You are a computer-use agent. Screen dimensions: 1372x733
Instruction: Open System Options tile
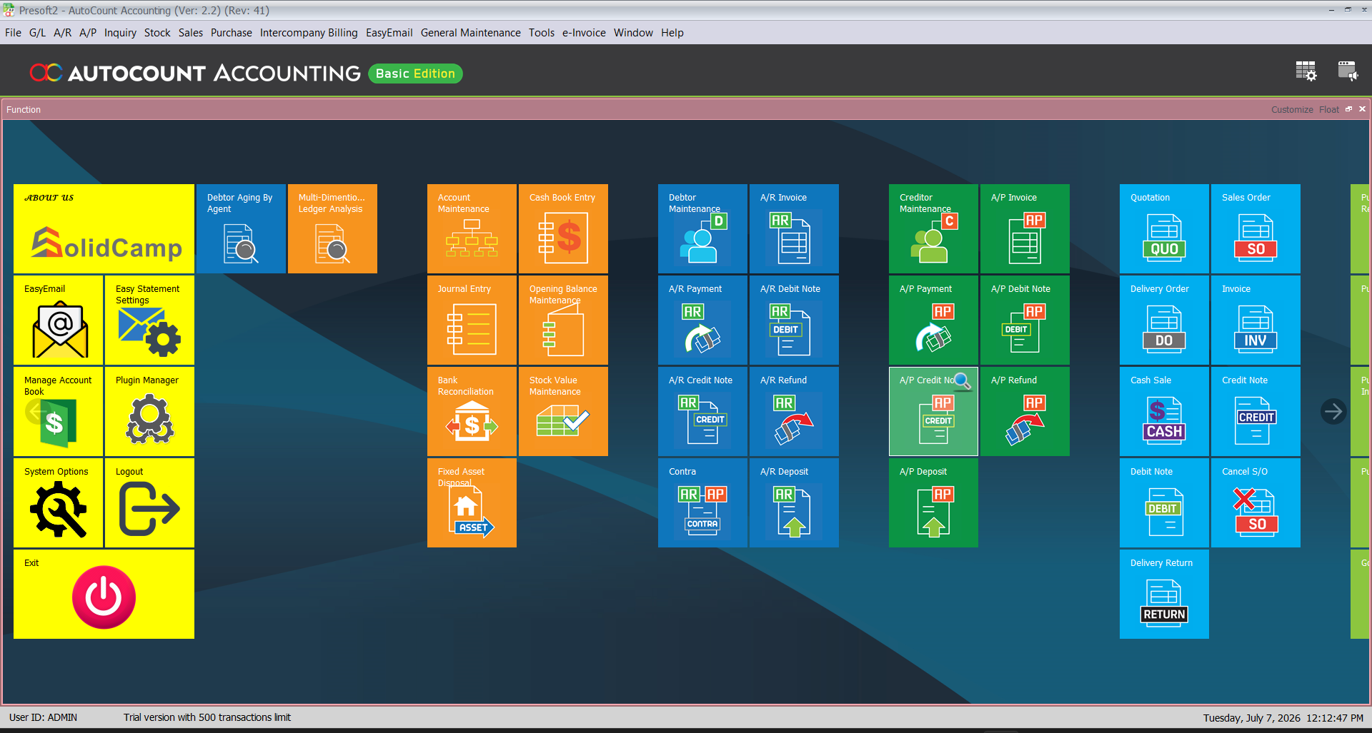(x=58, y=502)
